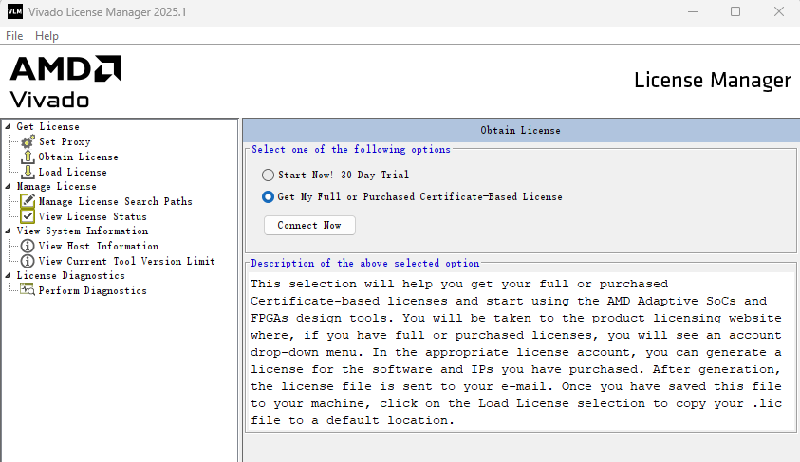The height and width of the screenshot is (462, 800).
Task: Click the Obtain License upload arrow icon
Action: coord(28,157)
